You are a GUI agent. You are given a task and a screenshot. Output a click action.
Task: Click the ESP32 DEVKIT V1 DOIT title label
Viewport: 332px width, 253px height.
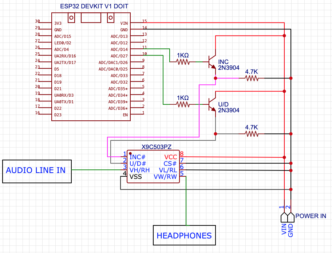(x=94, y=7)
